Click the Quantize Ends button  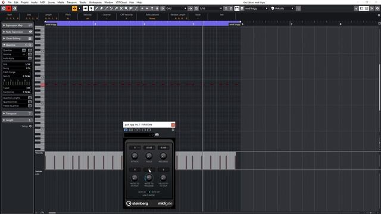(30, 102)
